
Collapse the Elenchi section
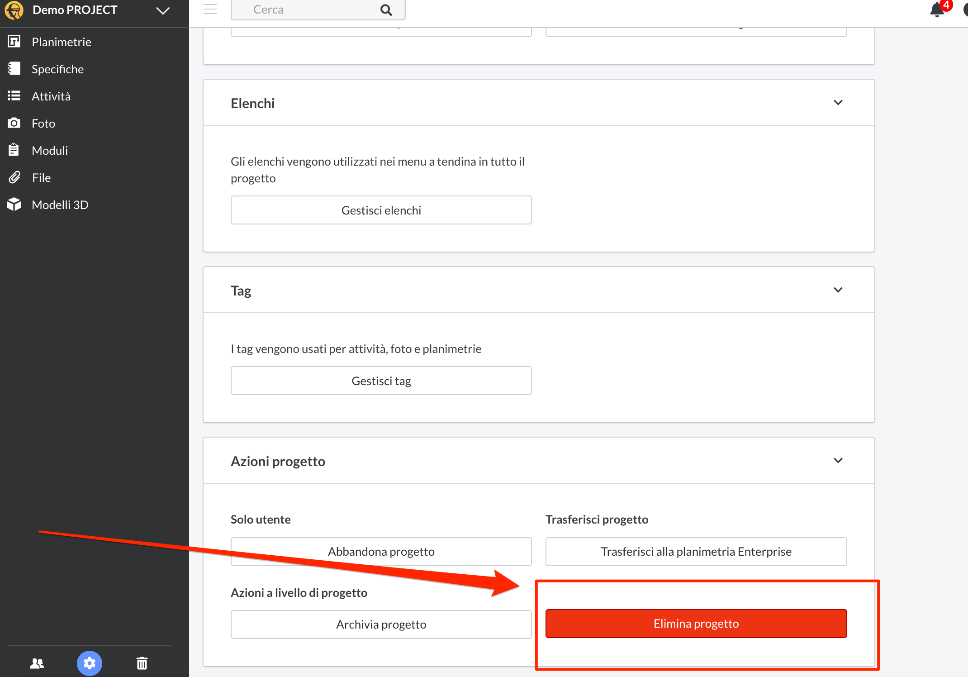point(838,103)
